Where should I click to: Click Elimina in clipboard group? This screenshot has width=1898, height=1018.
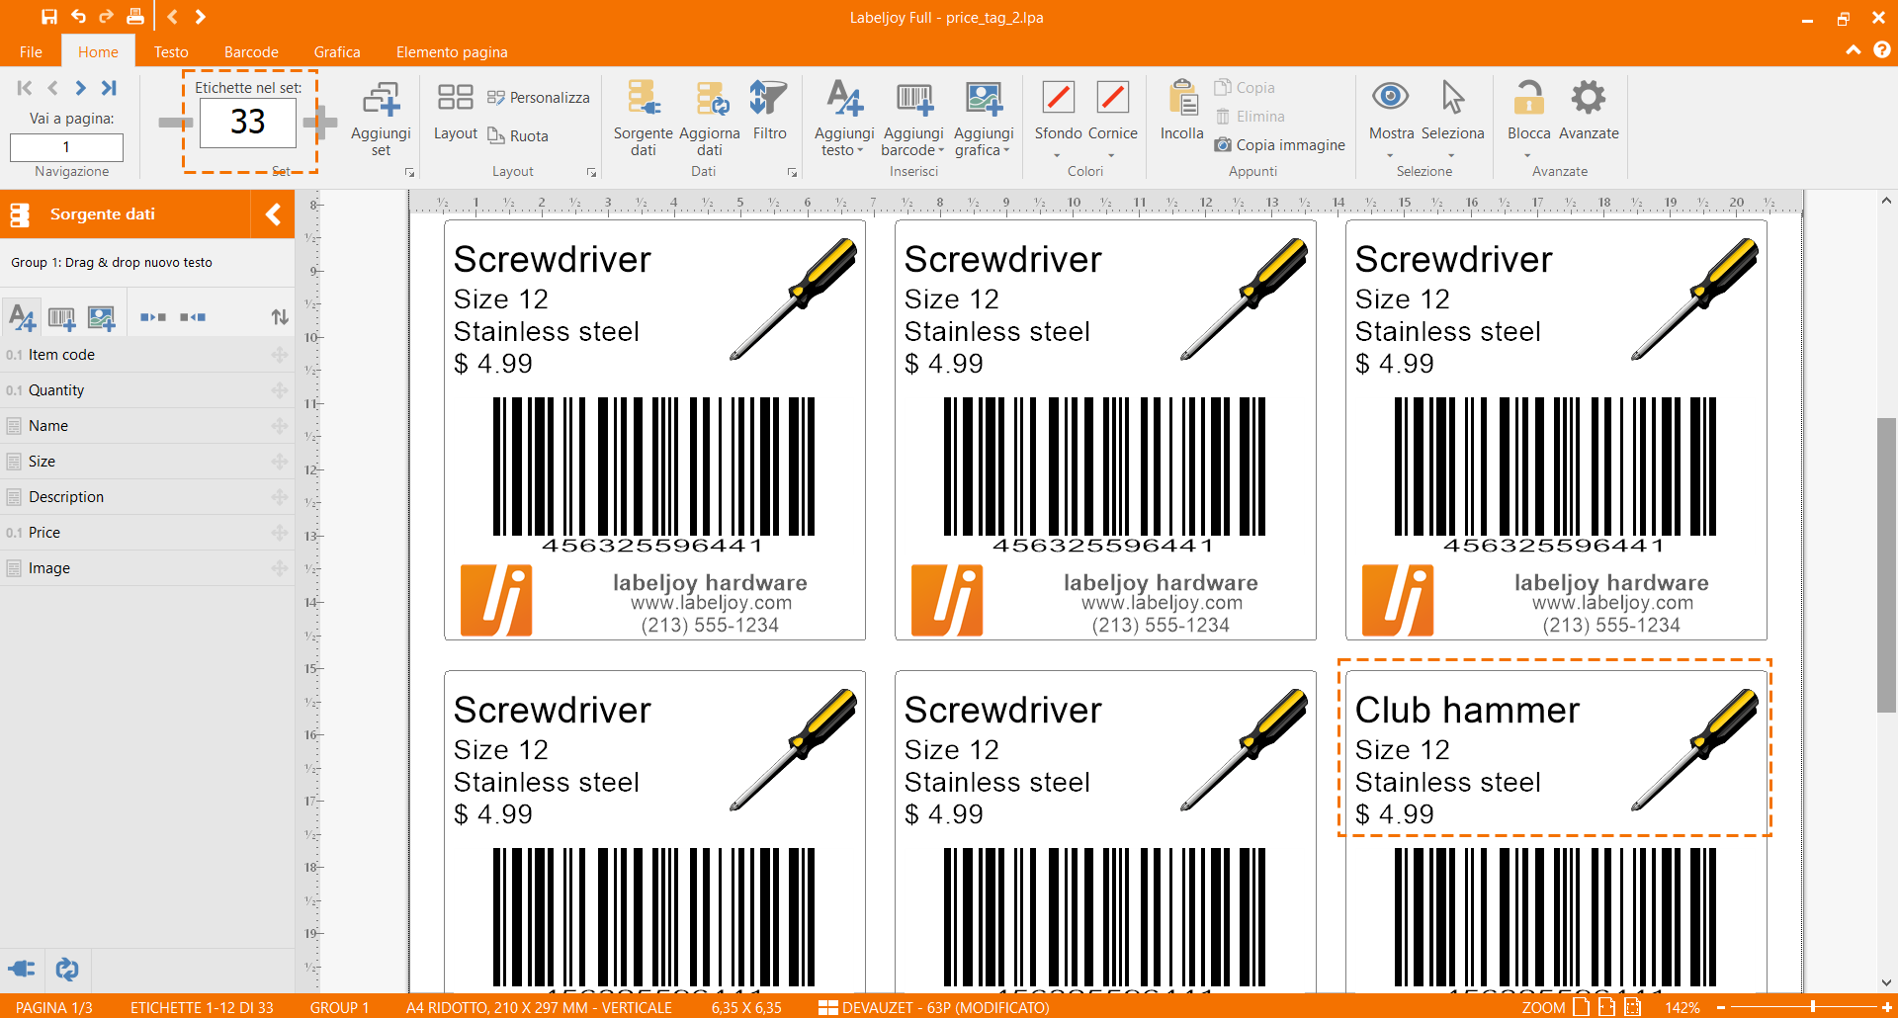1250,116
